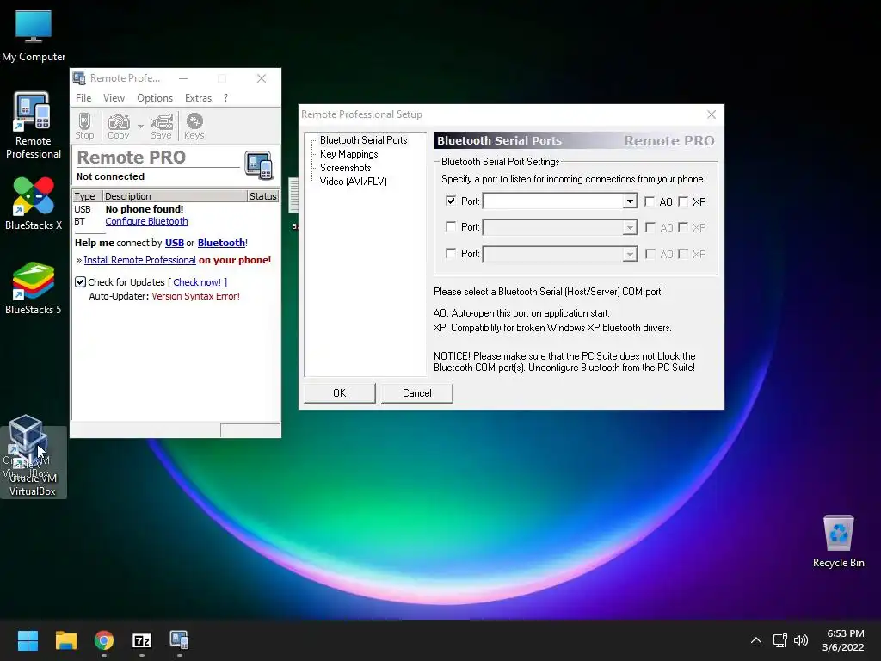
Task: Click the Remote PRO phone logo icon
Action: (x=259, y=165)
